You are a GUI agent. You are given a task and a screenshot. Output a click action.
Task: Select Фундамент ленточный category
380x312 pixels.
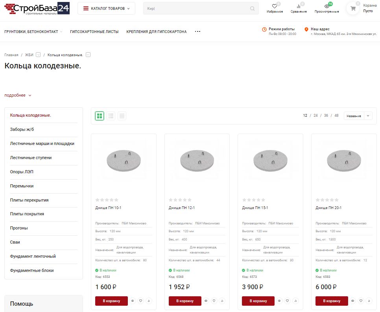[33, 256]
